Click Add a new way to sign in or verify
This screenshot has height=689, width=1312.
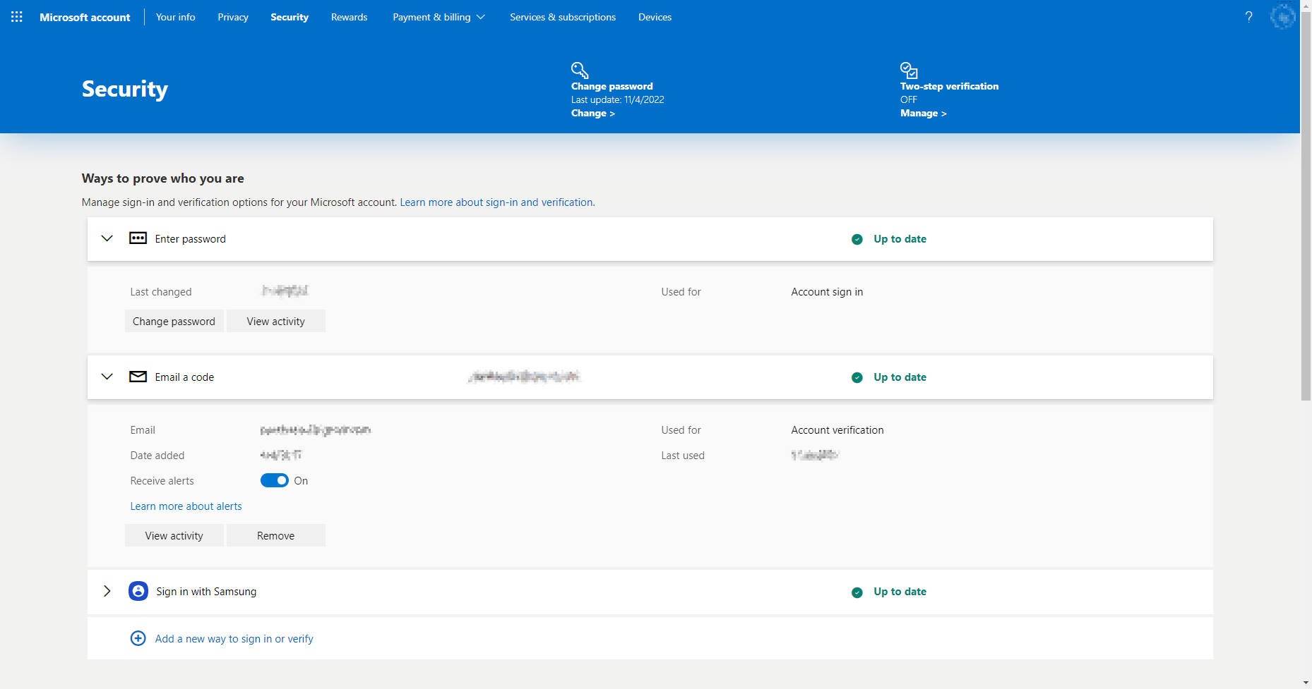(x=234, y=638)
